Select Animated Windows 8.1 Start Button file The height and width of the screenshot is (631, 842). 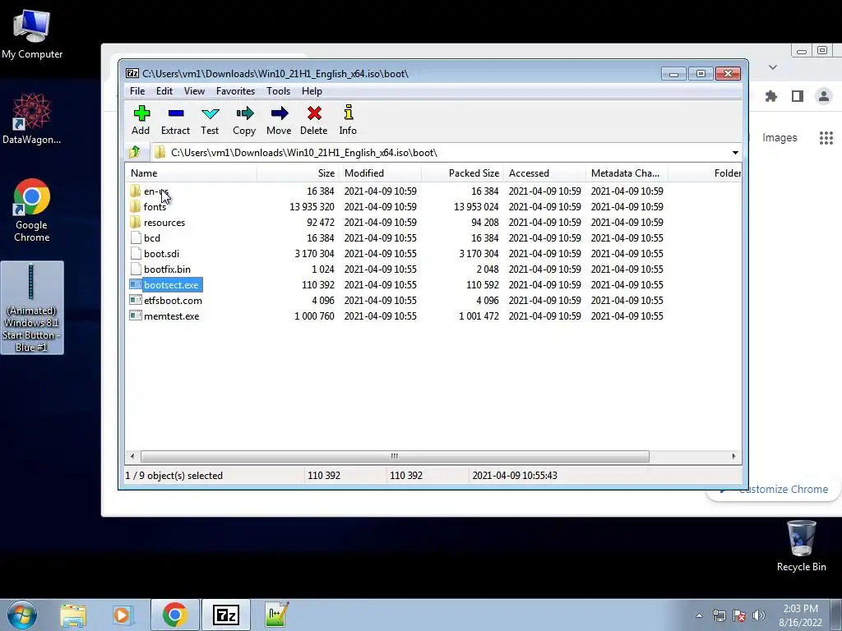(x=32, y=307)
